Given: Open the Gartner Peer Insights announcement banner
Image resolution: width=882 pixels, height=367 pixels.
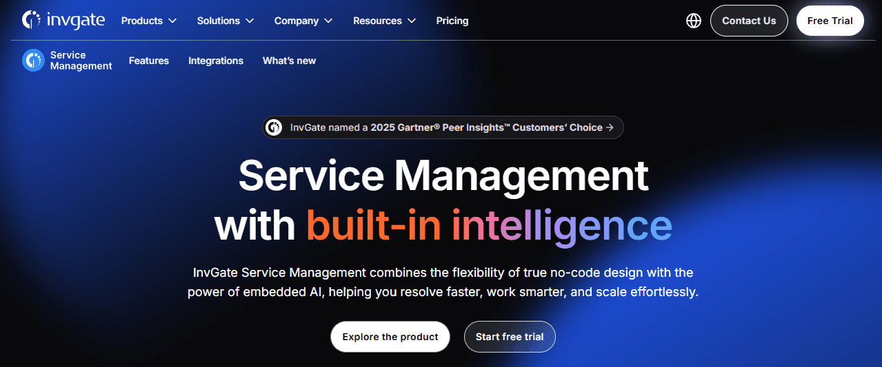Looking at the screenshot, I should (443, 127).
